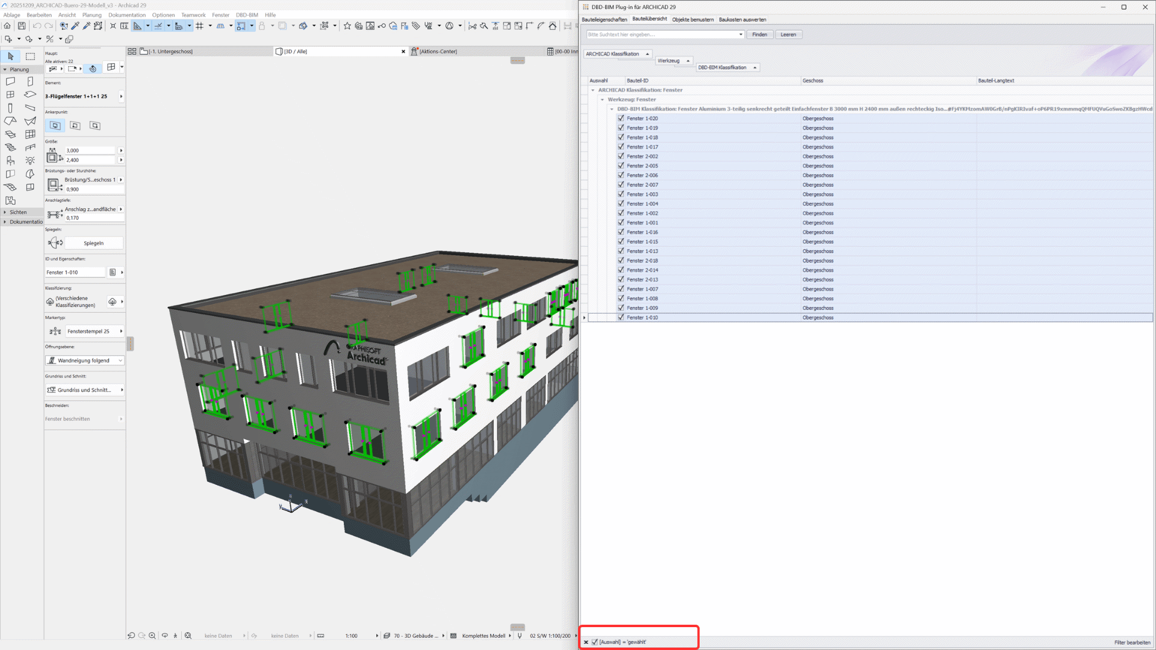Collapse the Werkzeug: Fenster group

pos(602,100)
